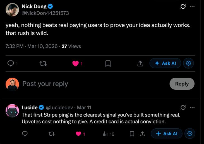Repost Lucide's reply
This screenshot has width=204, height=144.
pyautogui.click(x=52, y=134)
